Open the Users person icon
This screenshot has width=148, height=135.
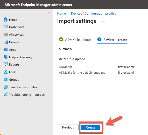(6, 72)
